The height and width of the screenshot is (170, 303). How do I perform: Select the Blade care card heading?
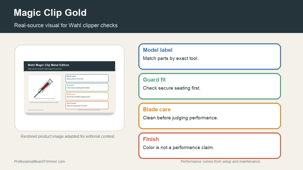point(157,109)
